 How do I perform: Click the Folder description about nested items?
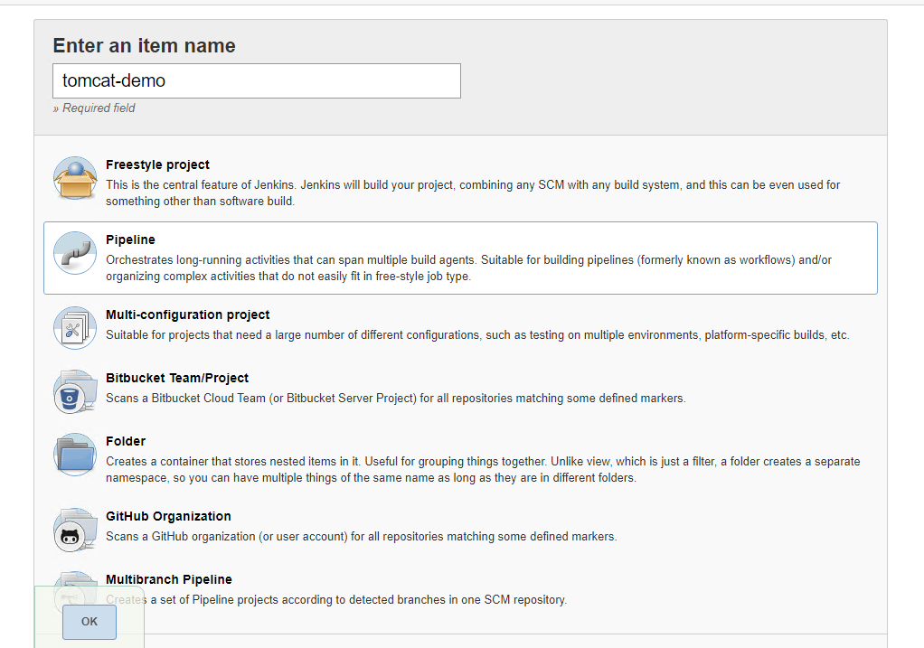(x=483, y=469)
